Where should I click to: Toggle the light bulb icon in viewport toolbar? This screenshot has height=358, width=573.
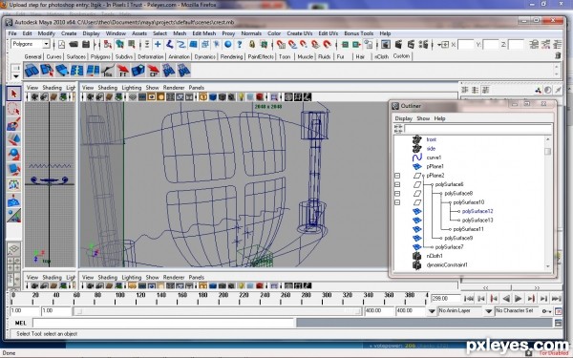(x=242, y=97)
